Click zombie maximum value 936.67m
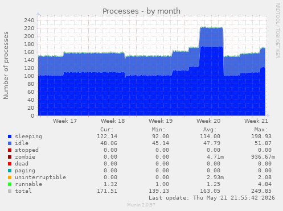The width and height of the screenshot is (283, 211). point(263,157)
